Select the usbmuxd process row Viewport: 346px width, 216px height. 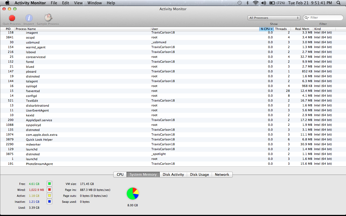coord(173,42)
